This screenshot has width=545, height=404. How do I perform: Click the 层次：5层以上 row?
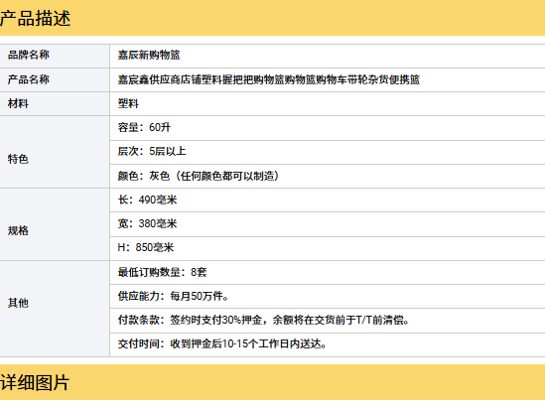pos(328,152)
